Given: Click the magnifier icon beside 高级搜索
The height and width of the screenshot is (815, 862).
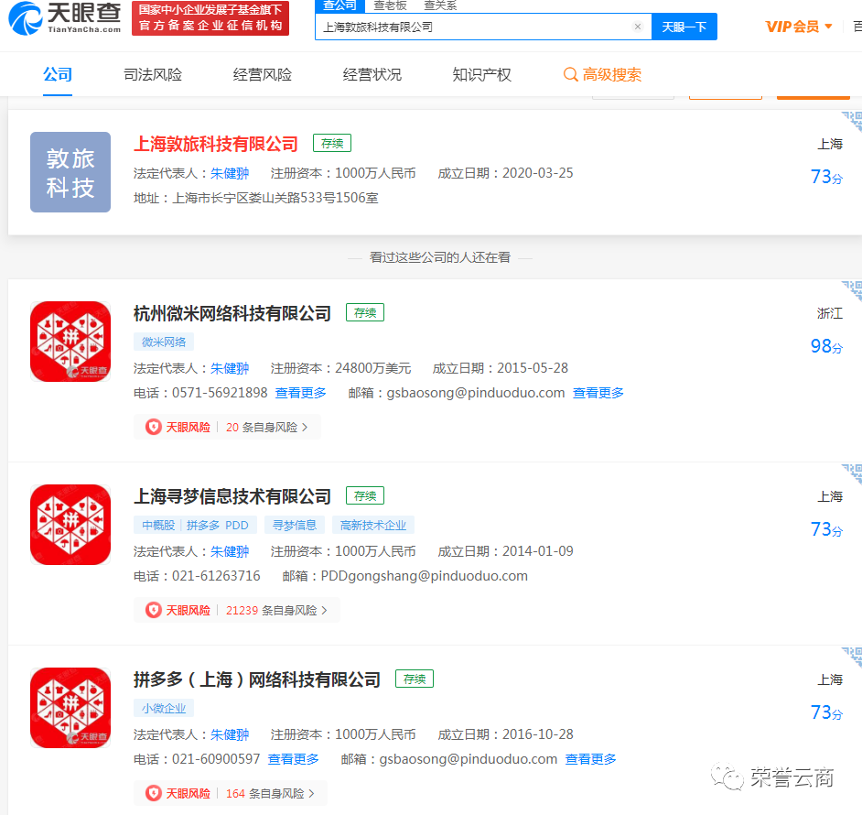Looking at the screenshot, I should [x=571, y=74].
